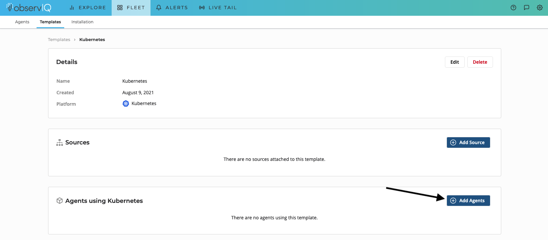
Task: Open the Alerts section
Action: 172,8
